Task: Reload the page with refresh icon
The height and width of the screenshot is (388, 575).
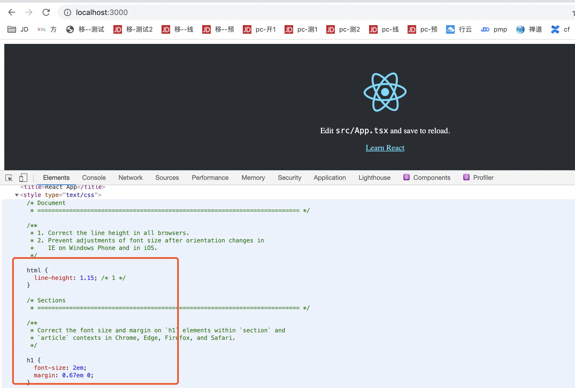Action: tap(46, 12)
